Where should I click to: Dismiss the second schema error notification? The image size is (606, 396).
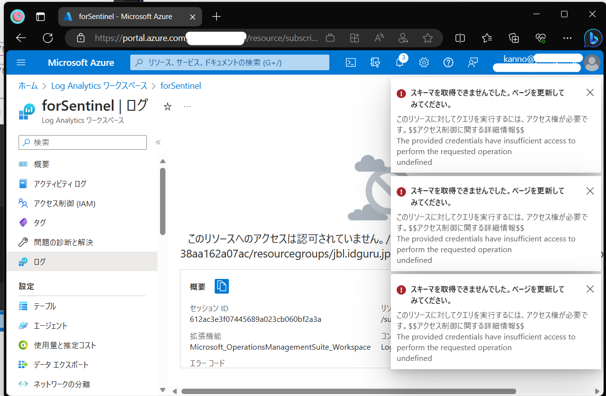click(x=590, y=191)
